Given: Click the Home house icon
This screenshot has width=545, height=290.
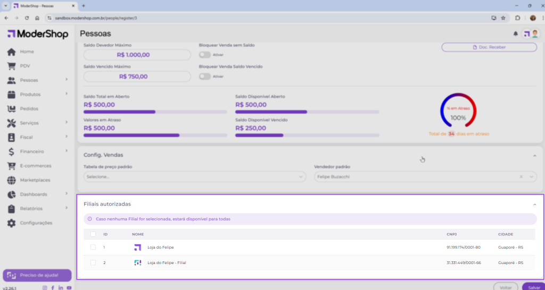Looking at the screenshot, I should 11,52.
